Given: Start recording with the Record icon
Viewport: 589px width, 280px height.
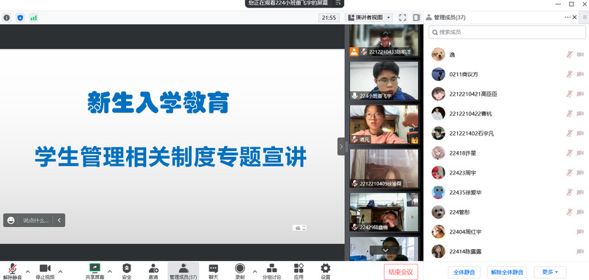Looking at the screenshot, I should tap(240, 268).
